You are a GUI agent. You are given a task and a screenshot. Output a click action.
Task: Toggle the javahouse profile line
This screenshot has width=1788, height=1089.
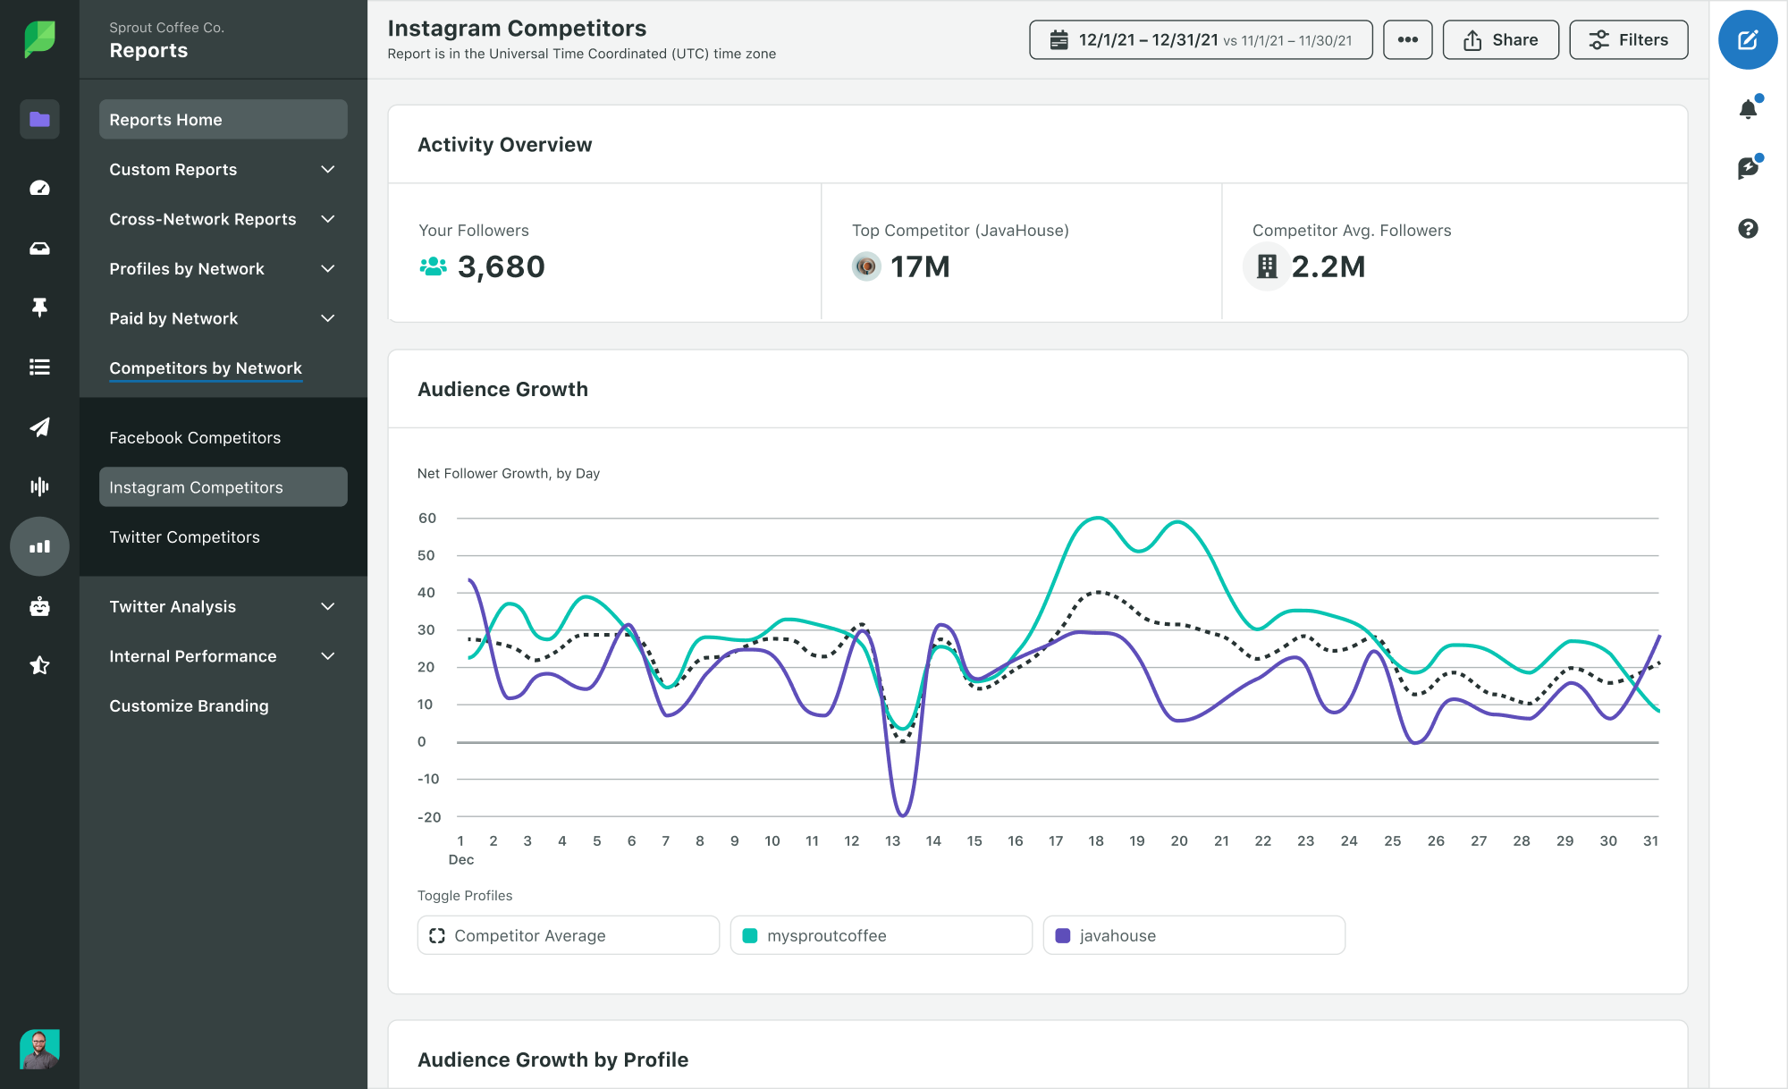(x=1192, y=934)
